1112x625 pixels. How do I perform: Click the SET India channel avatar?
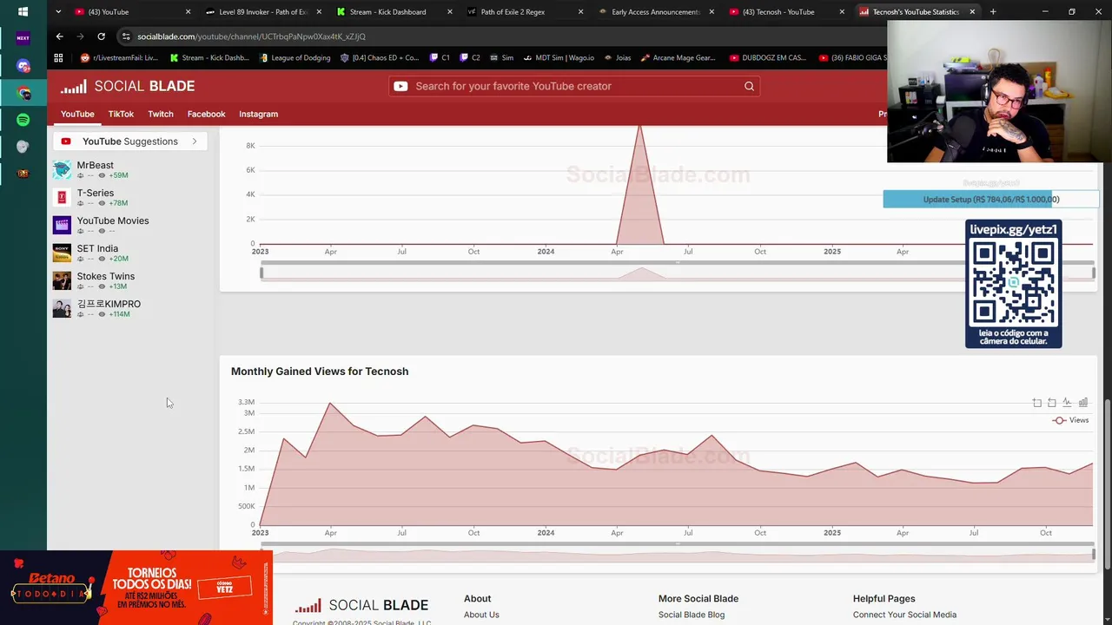62,253
